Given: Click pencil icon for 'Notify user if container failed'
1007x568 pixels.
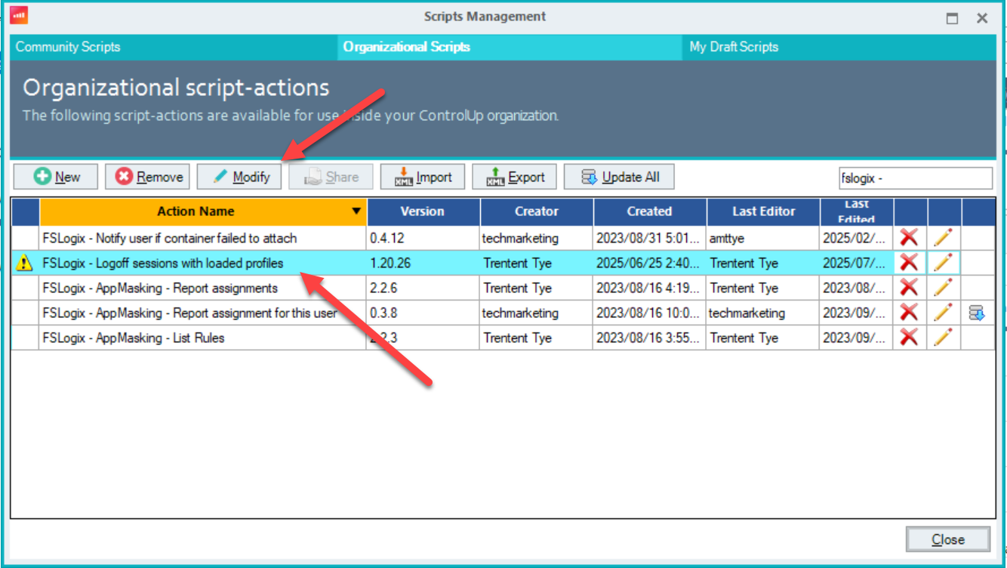Looking at the screenshot, I should [x=943, y=238].
